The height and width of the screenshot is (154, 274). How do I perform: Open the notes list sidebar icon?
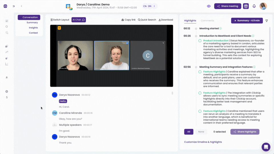(x=7, y=21)
